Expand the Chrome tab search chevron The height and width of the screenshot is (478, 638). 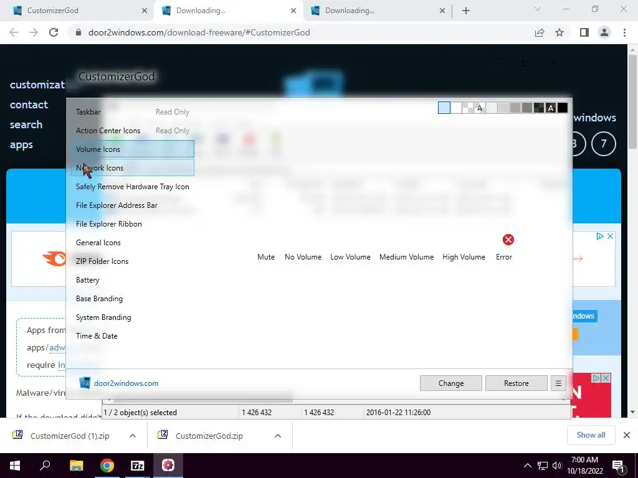pos(538,9)
